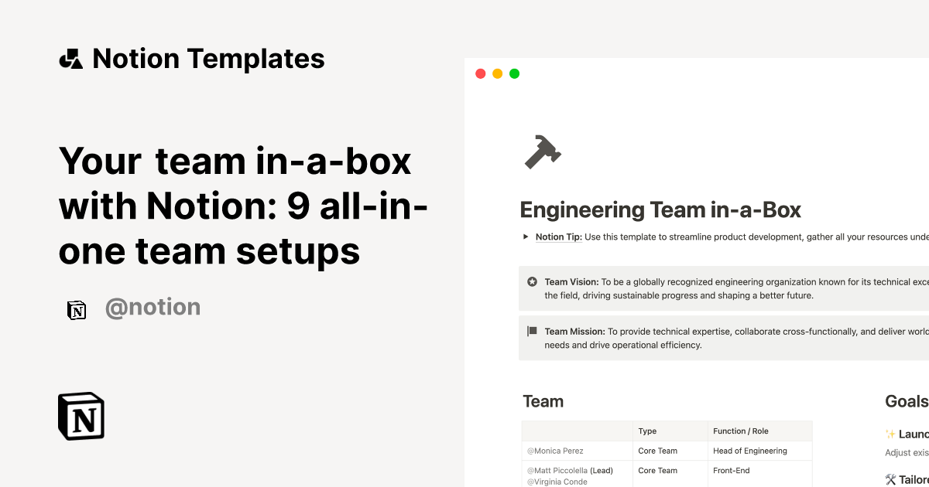The height and width of the screenshot is (487, 929).
Task: Open the @notion profile link
Action: click(153, 307)
